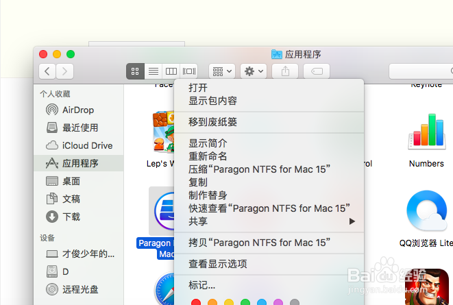Screen dimensions: 453x305
Task: Click the 桌面 sidebar icon
Action: pos(52,181)
